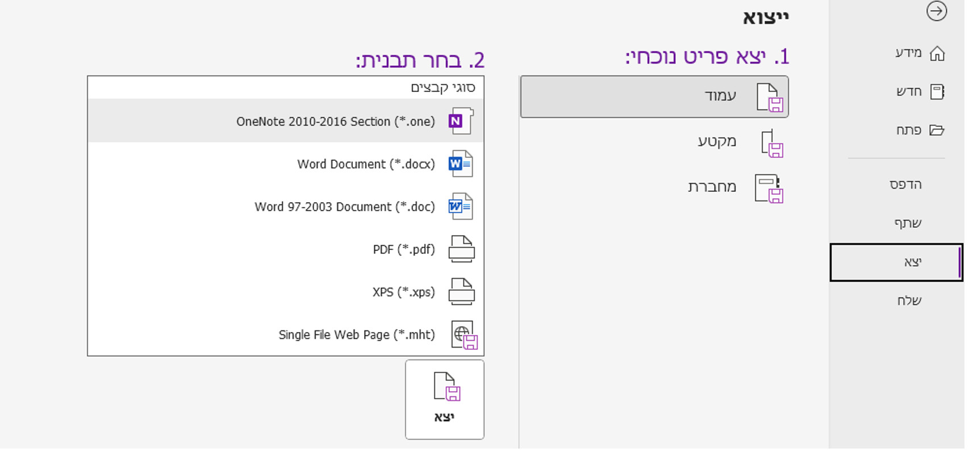Screen dimensions: 977x465
Task: Open the מידע home icon item
Action: [x=937, y=53]
